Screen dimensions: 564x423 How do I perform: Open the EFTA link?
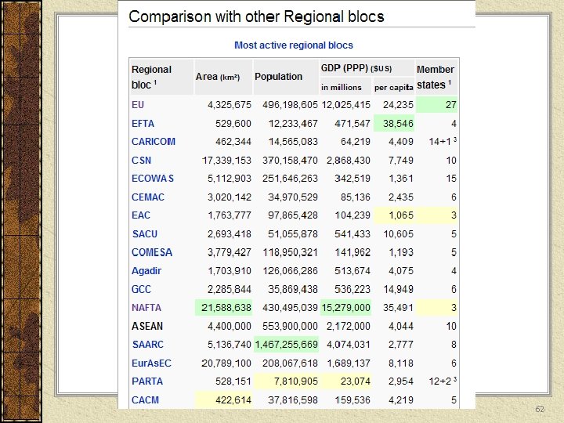[143, 123]
